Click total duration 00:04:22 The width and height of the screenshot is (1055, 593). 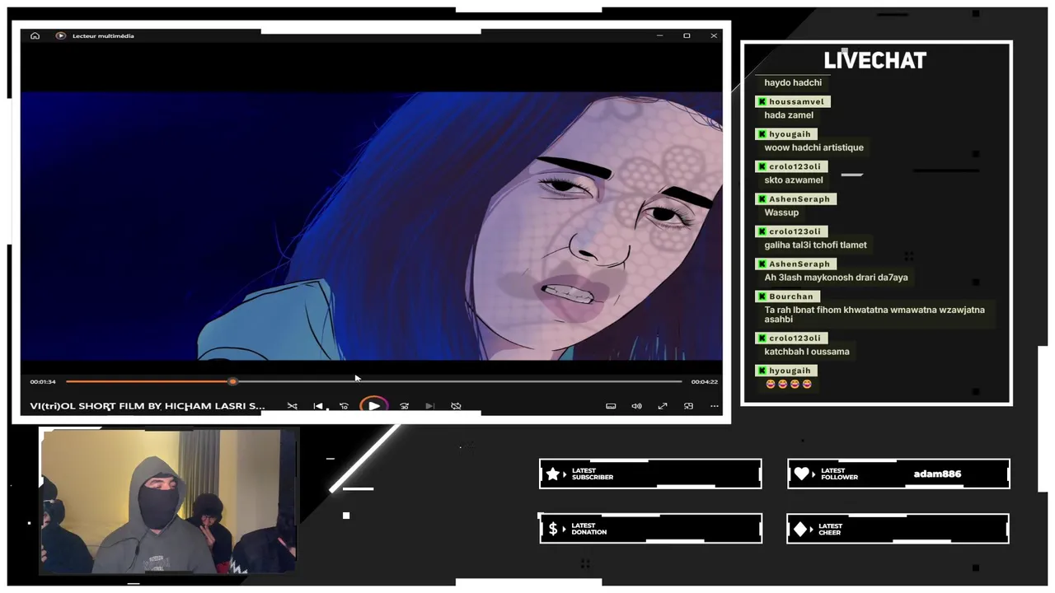(704, 381)
